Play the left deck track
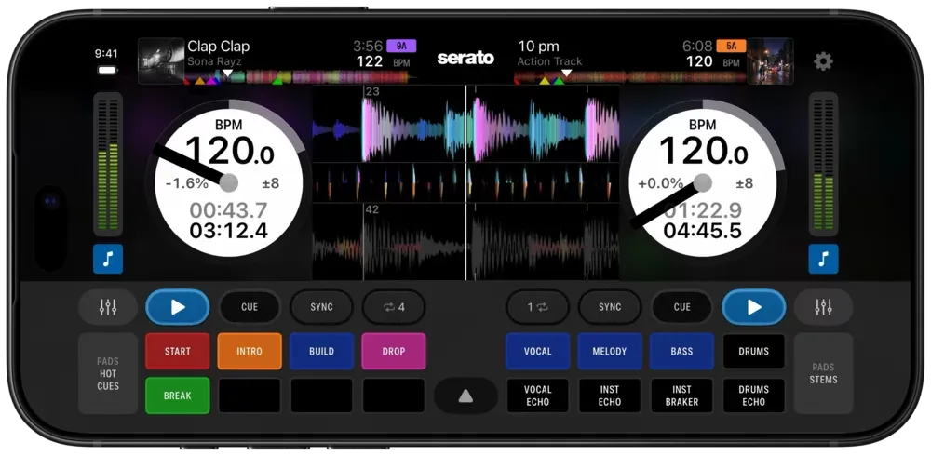 coord(178,307)
